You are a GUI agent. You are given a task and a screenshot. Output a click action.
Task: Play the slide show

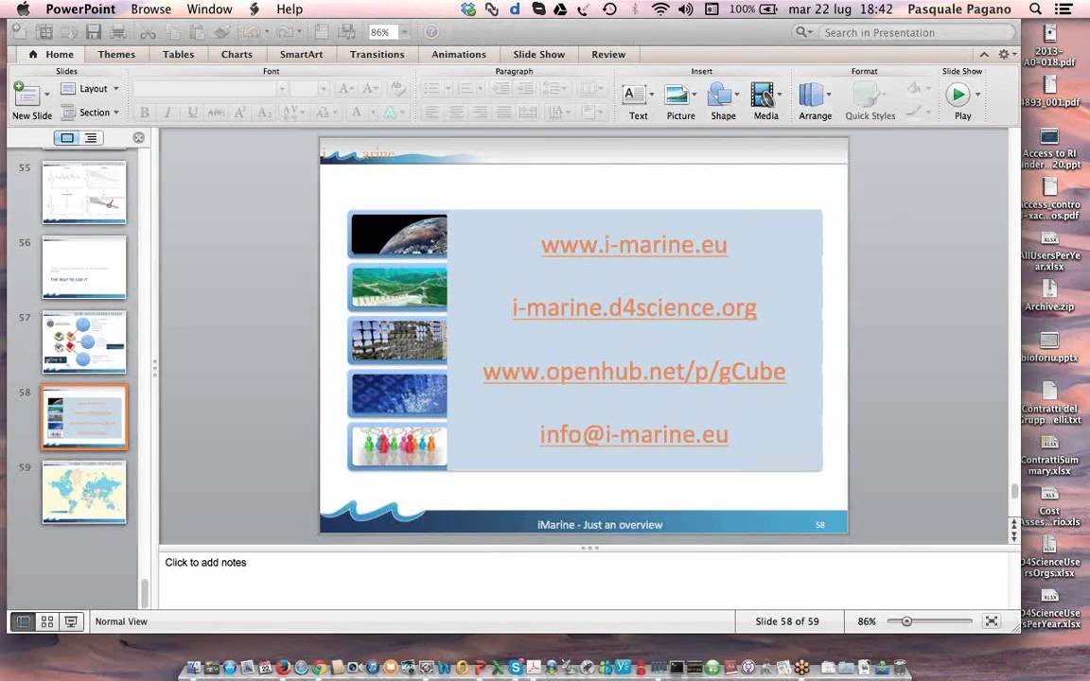tap(958, 96)
